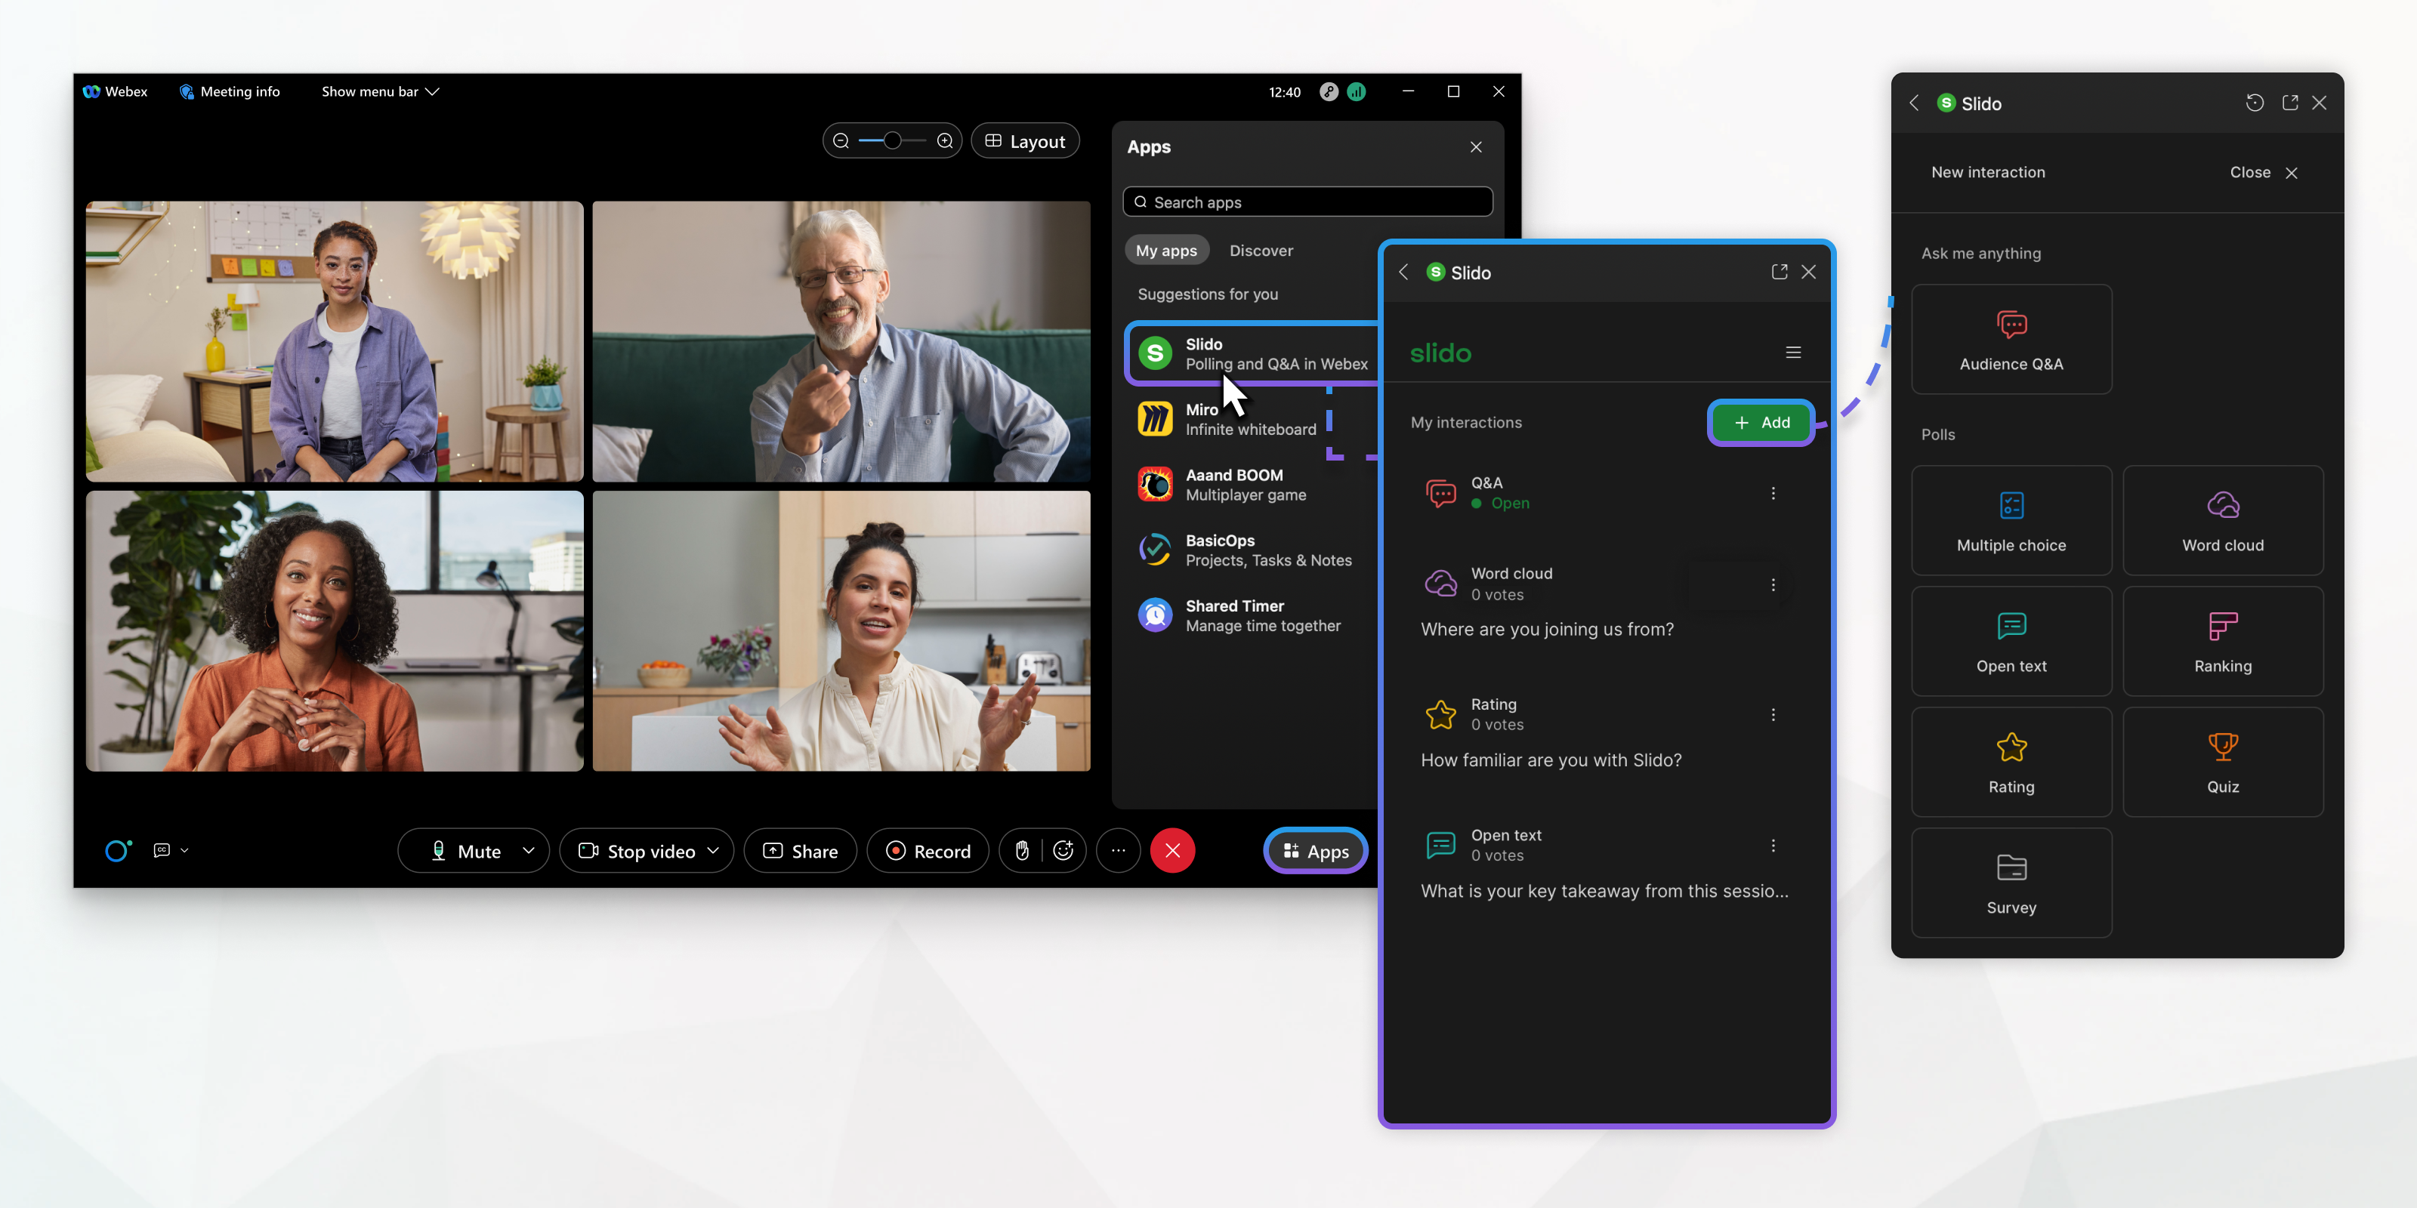Adjust the video grid zoom slider
Image resolution: width=2417 pixels, height=1208 pixels.
coord(892,140)
